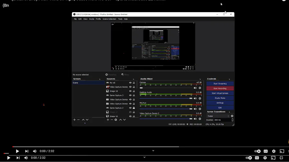Play video using upper player play button
This screenshot has width=289, height=162.
click(x=17, y=151)
